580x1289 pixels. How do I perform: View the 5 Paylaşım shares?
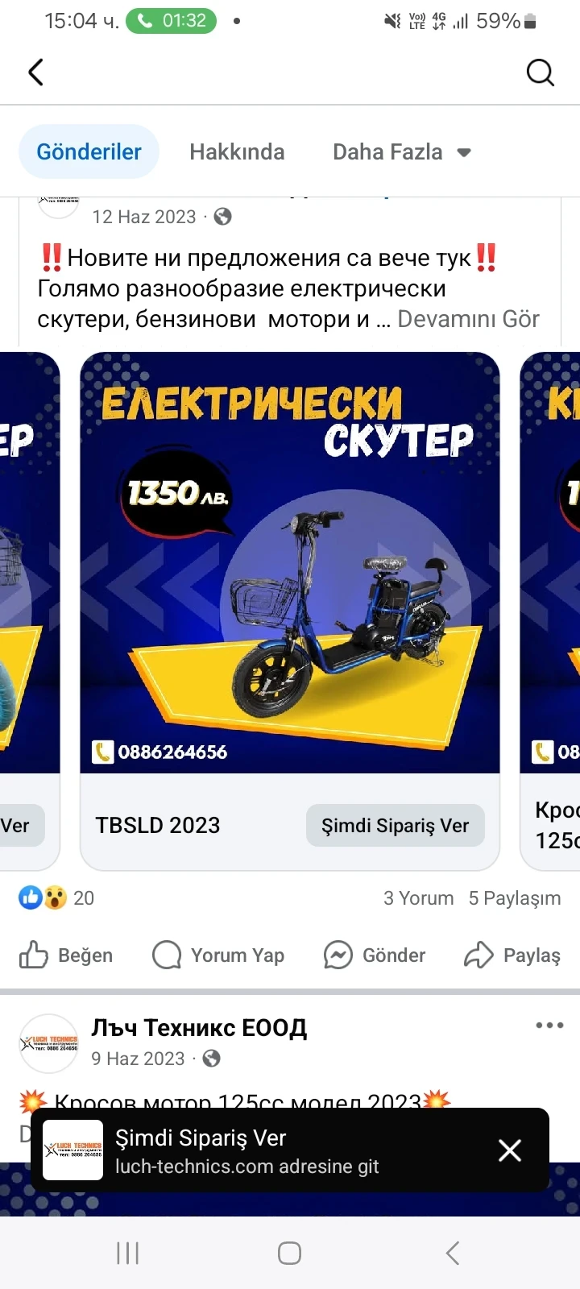pyautogui.click(x=515, y=897)
